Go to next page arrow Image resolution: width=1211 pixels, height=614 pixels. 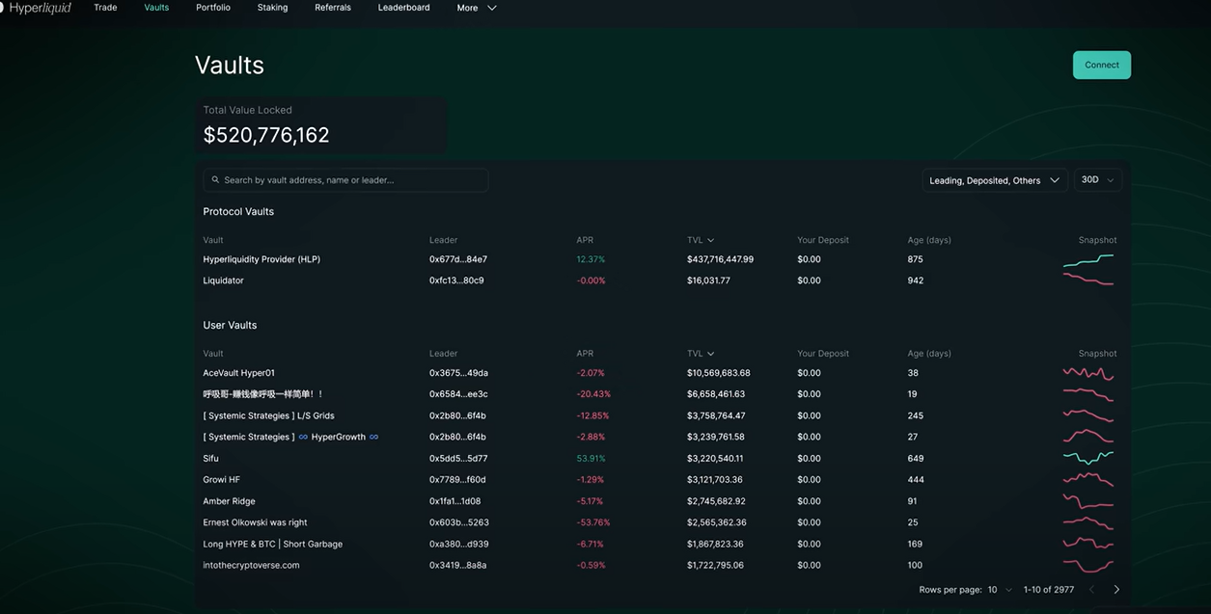pos(1116,589)
